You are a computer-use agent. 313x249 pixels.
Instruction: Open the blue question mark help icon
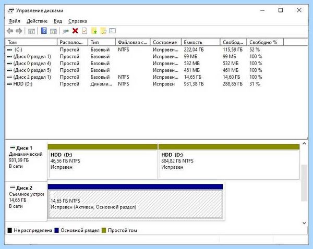tap(44, 31)
